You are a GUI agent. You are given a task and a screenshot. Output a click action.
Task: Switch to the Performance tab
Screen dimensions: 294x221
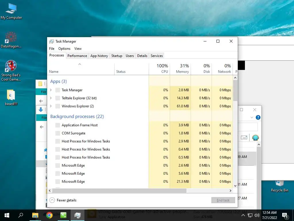click(x=77, y=56)
